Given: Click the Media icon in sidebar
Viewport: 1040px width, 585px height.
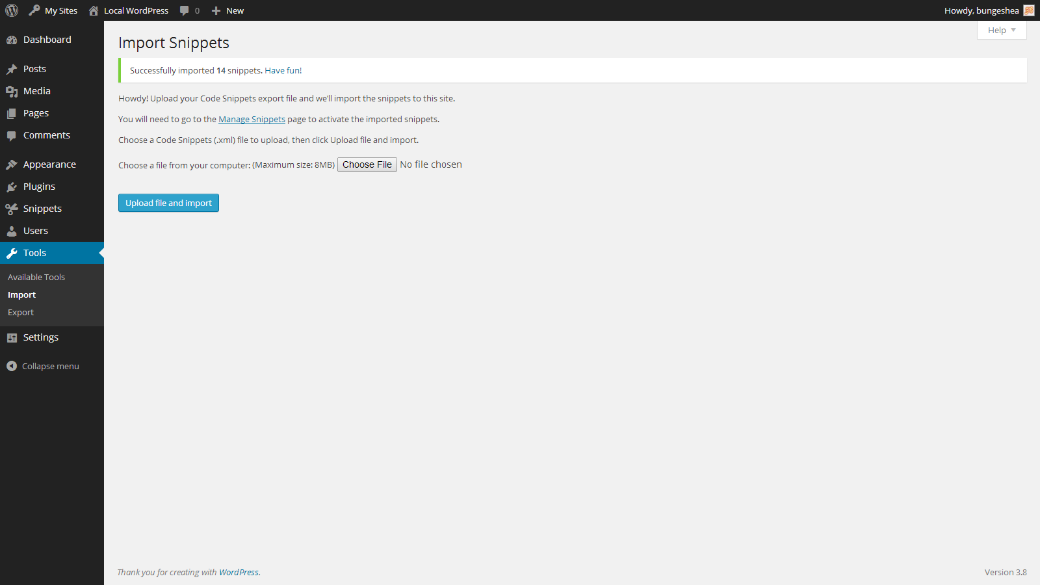Looking at the screenshot, I should click(x=12, y=91).
